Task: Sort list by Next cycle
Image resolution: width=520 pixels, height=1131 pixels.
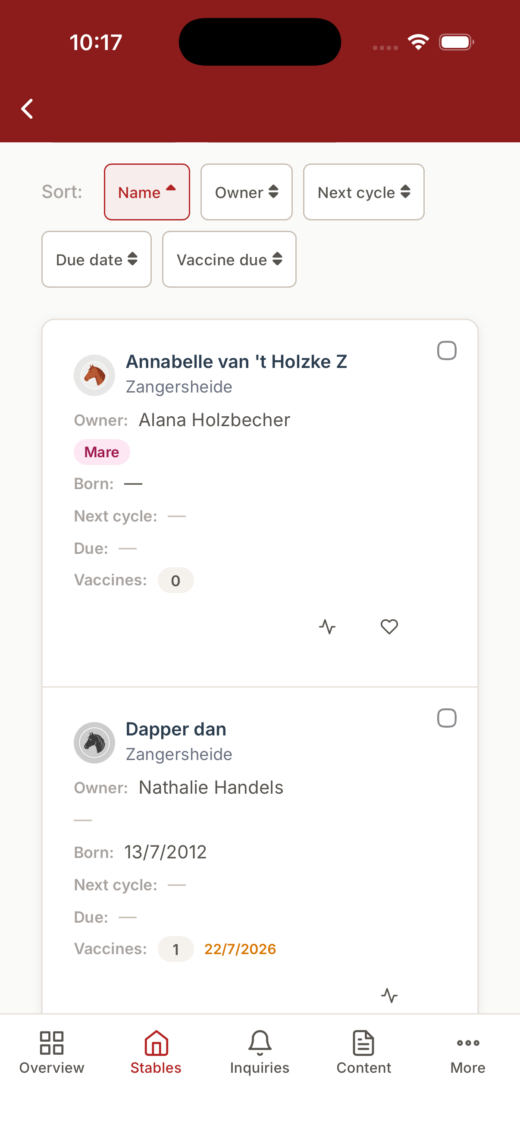Action: pyautogui.click(x=364, y=192)
